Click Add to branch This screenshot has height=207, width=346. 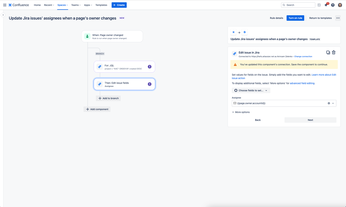[108, 98]
